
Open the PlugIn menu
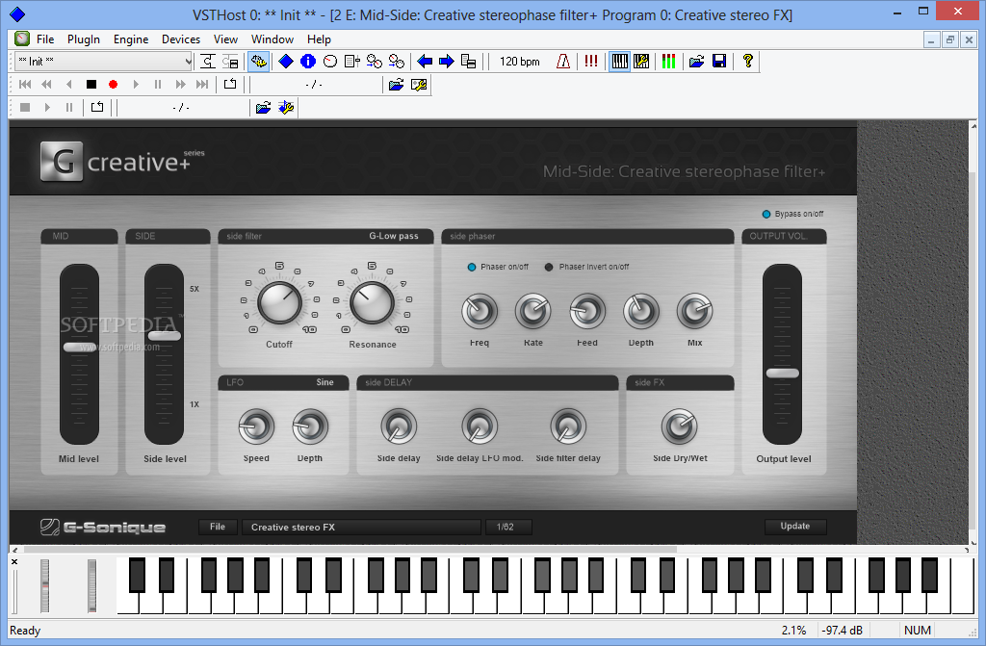click(84, 39)
